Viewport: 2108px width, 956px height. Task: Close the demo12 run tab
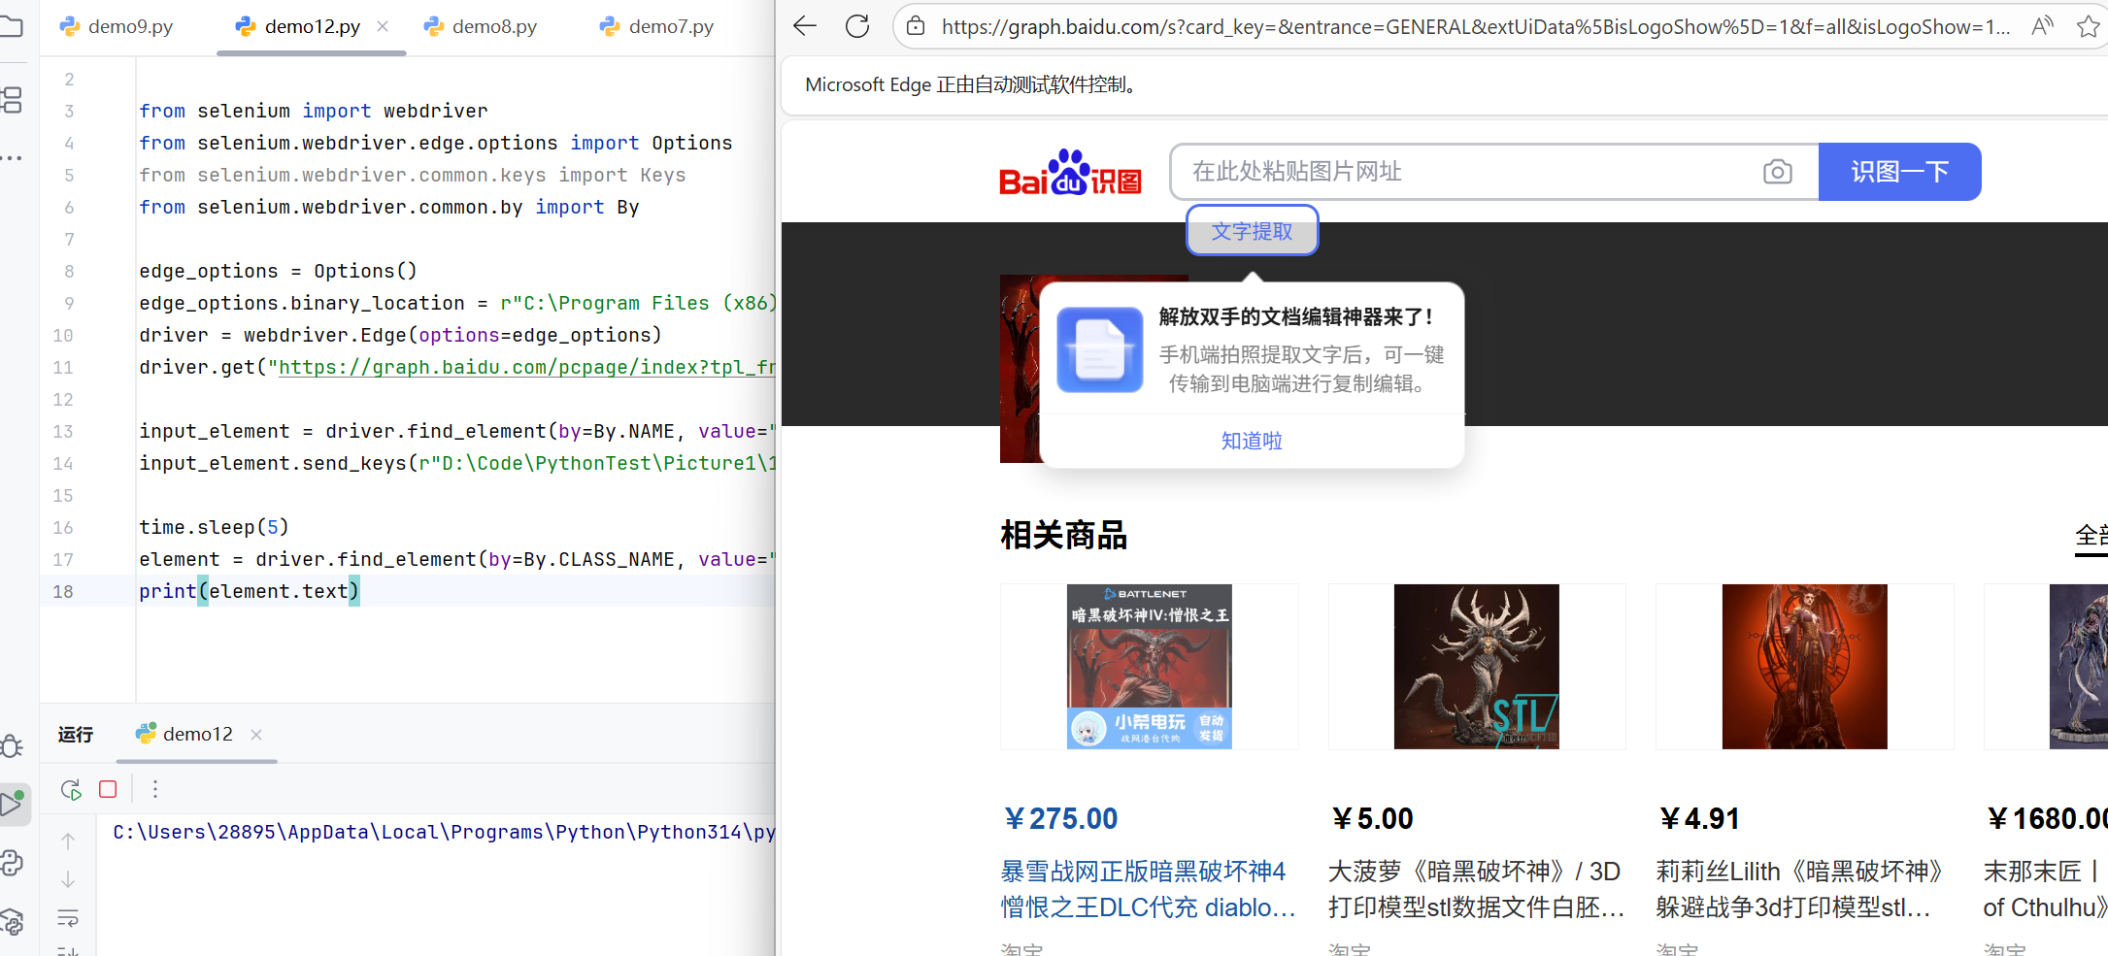pyautogui.click(x=256, y=735)
